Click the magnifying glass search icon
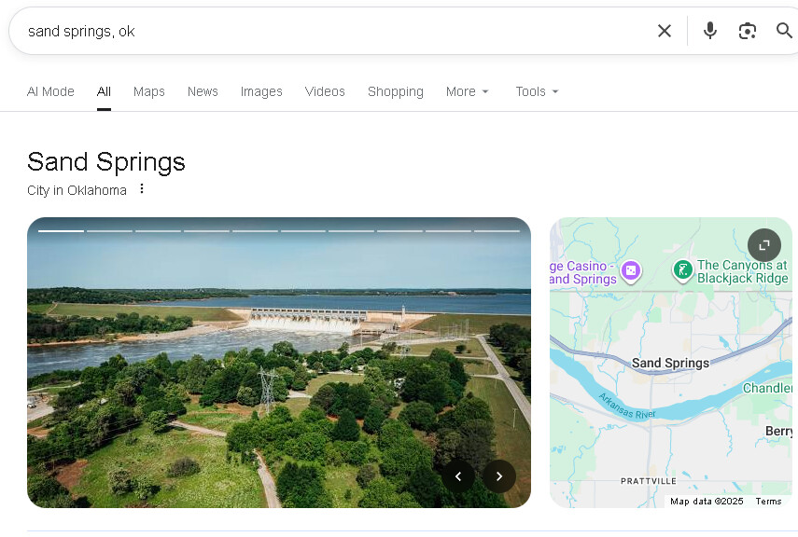Screen dimensions: 798x537 [x=784, y=31]
